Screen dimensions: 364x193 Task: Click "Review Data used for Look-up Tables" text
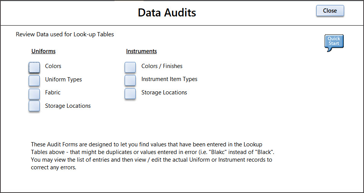click(65, 34)
